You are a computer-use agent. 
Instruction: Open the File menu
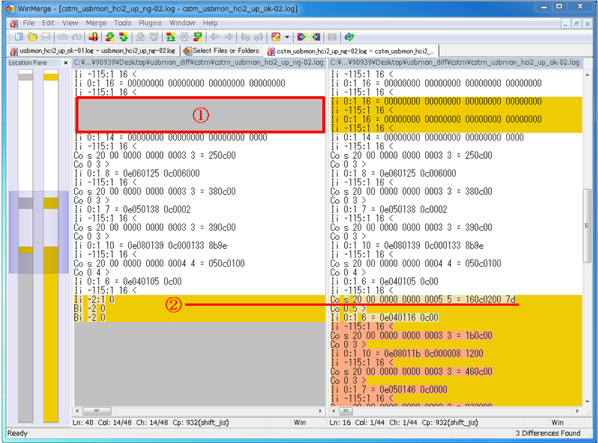point(28,23)
